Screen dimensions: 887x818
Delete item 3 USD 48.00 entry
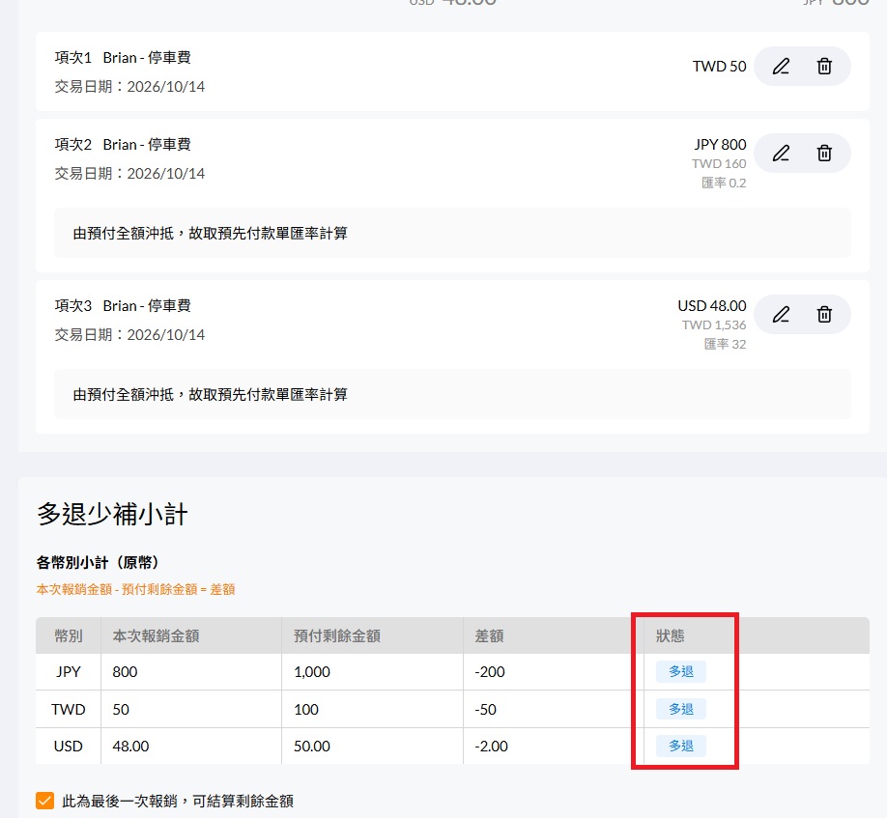point(824,314)
